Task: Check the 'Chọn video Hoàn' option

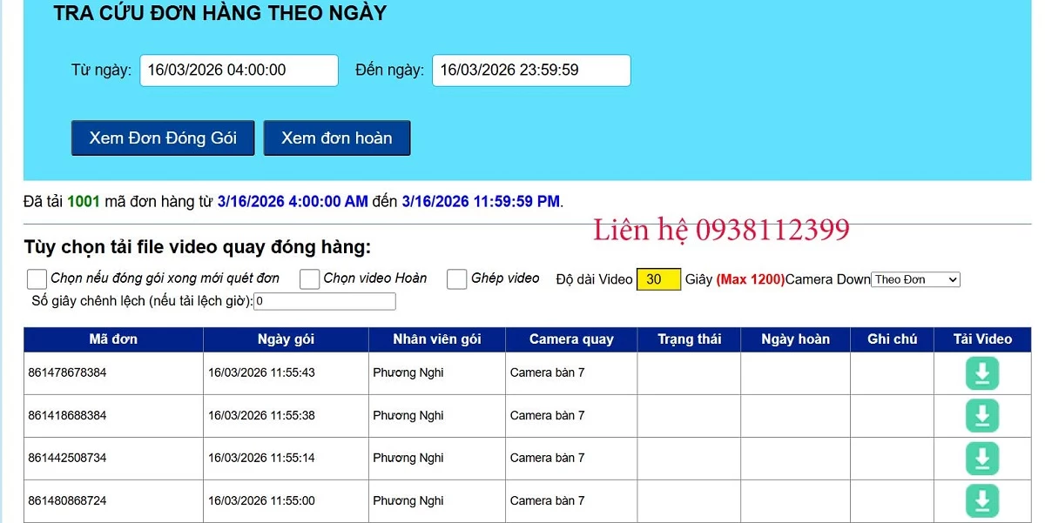Action: tap(309, 278)
